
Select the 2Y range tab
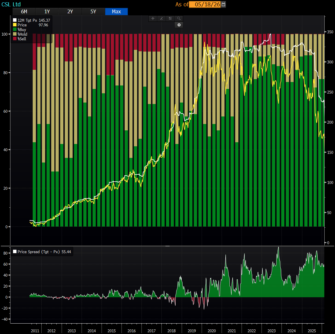pyautogui.click(x=70, y=12)
